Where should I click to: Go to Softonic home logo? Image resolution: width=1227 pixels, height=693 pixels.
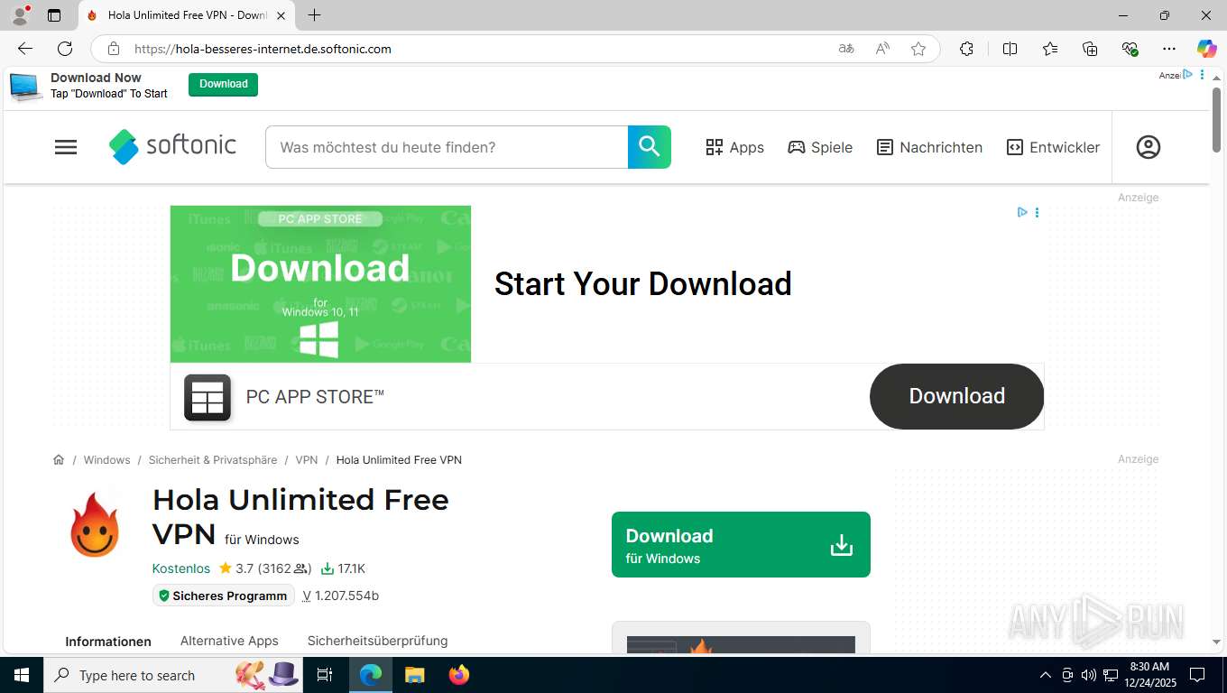click(172, 146)
